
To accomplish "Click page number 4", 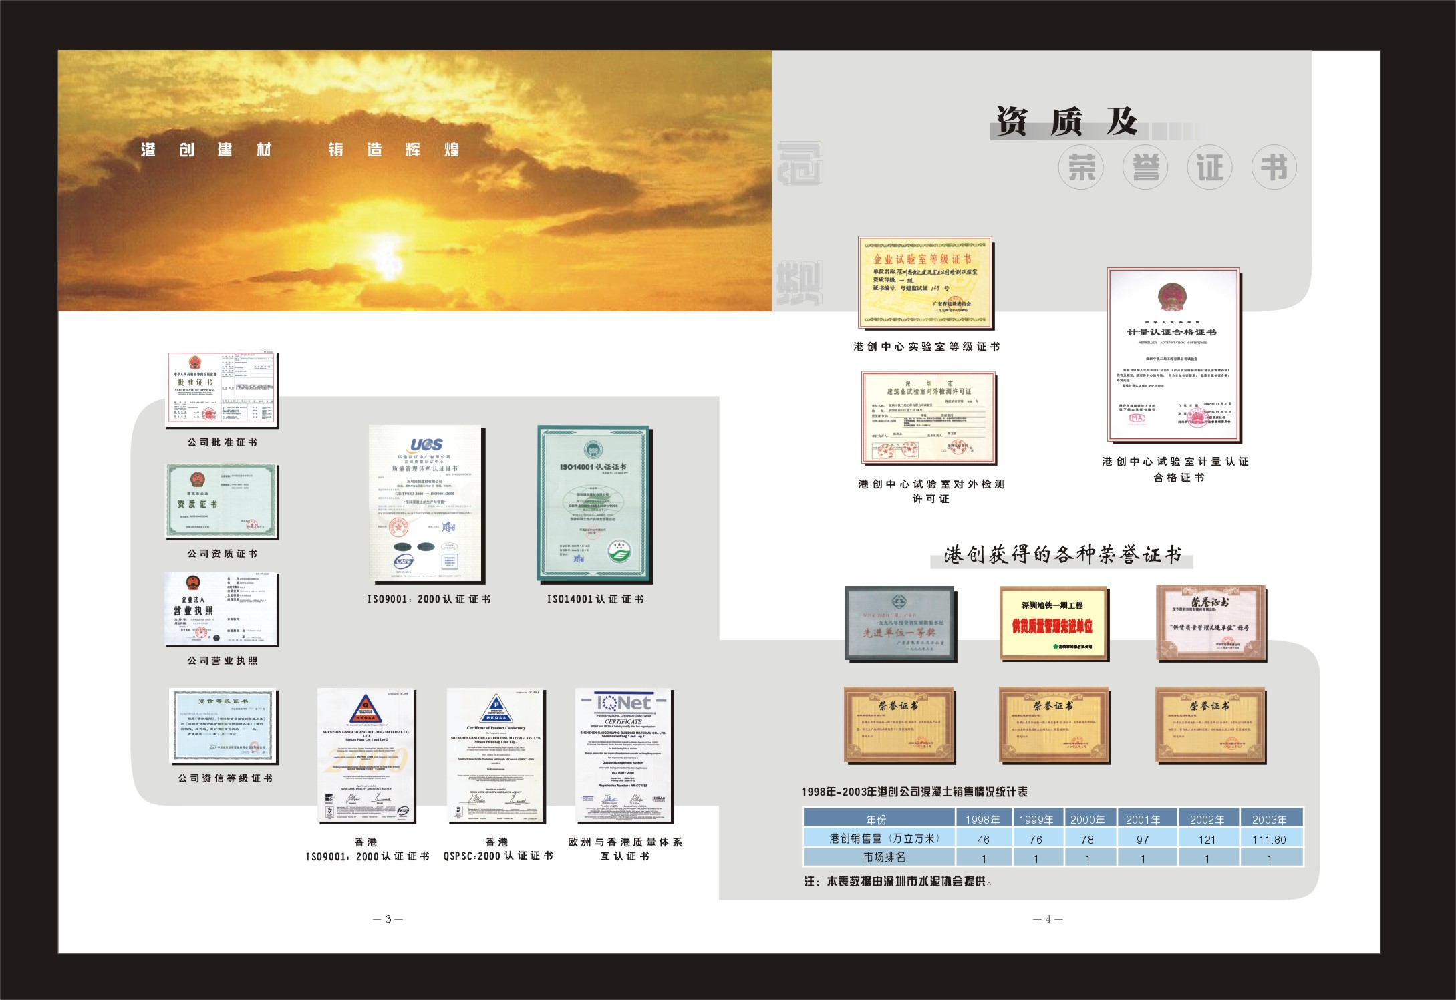I will [x=1048, y=919].
